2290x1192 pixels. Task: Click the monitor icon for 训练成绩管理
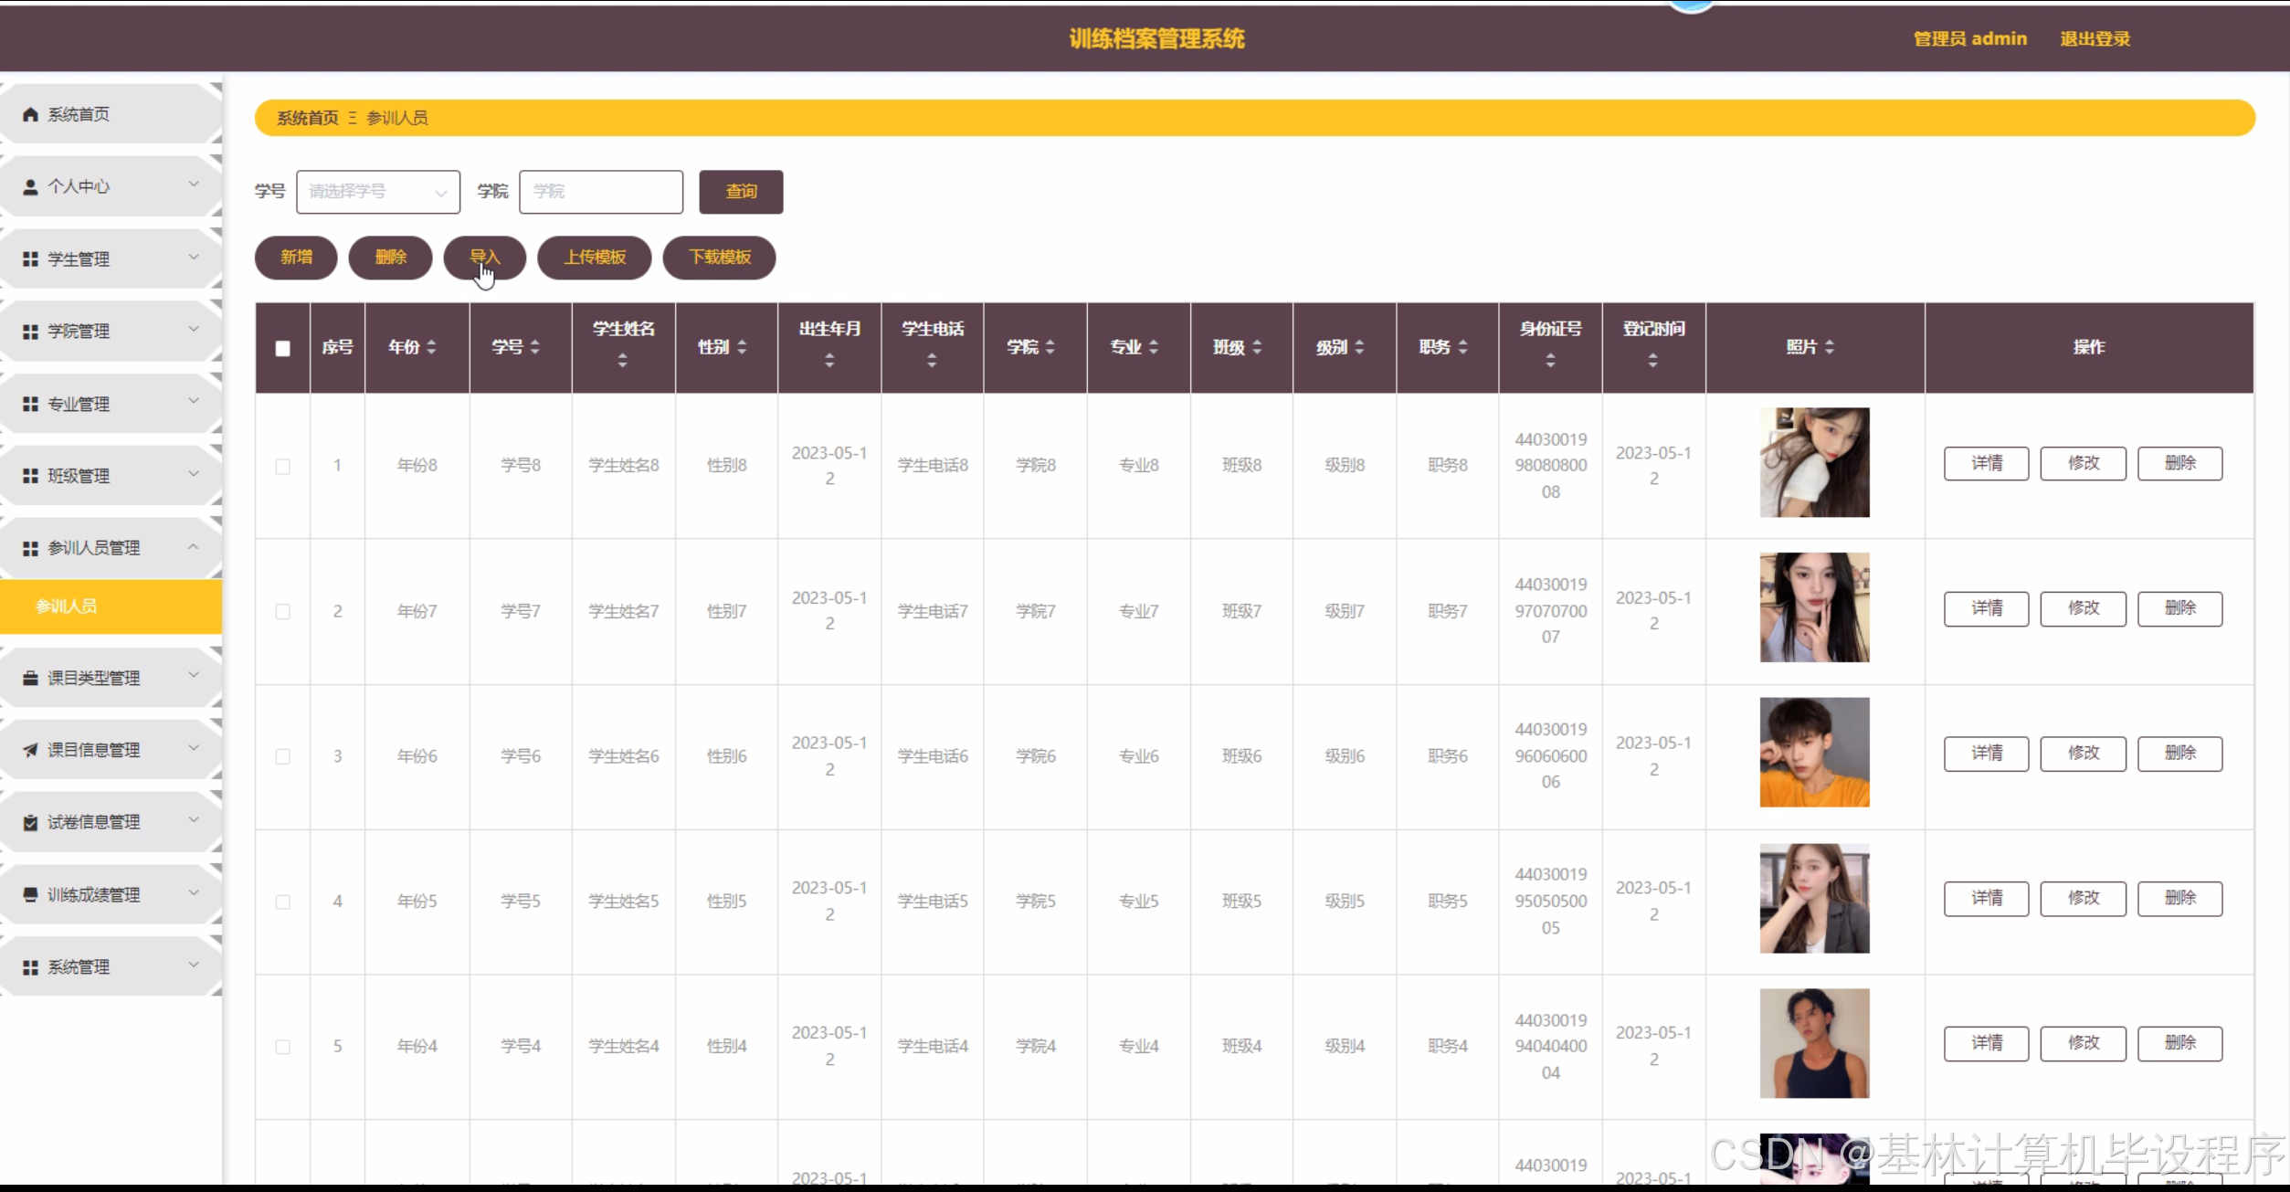pos(30,894)
